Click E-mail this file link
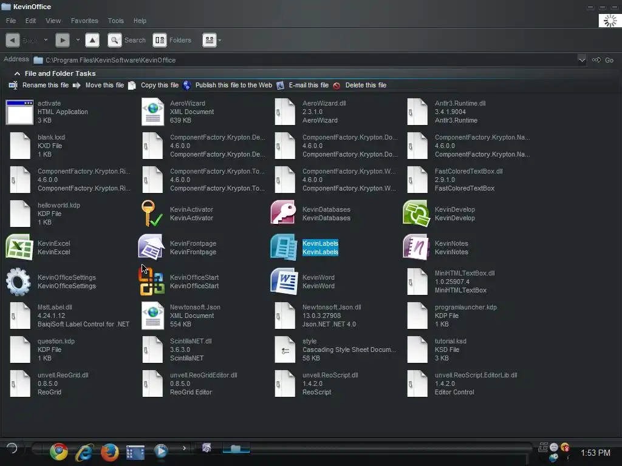 (309, 85)
